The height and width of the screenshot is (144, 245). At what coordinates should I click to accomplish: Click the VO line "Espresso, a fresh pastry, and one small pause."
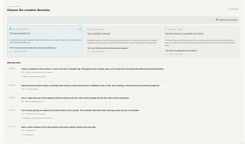(x=36, y=118)
